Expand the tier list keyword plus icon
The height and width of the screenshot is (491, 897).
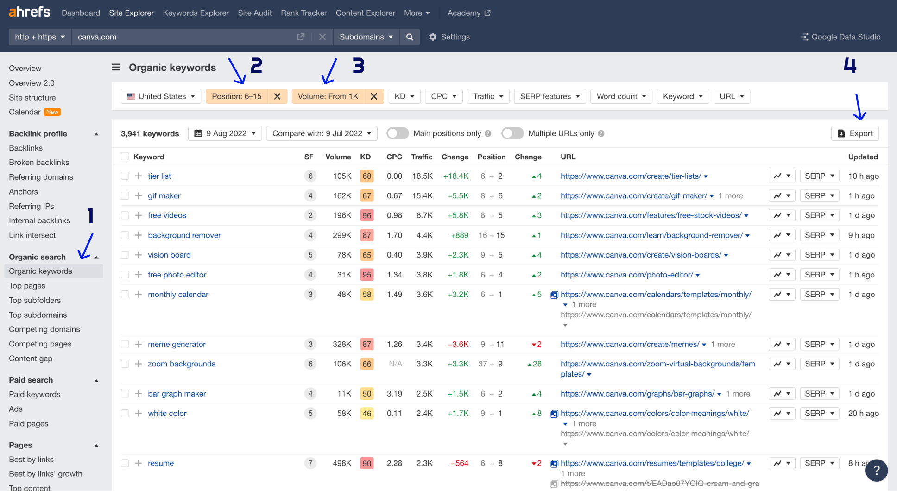[138, 176]
